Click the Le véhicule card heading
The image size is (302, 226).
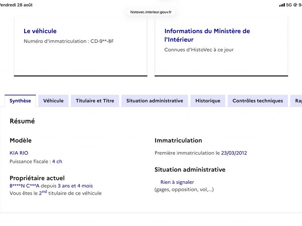click(x=40, y=31)
